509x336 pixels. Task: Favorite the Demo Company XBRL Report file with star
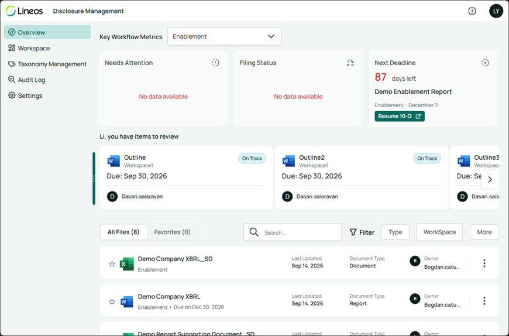click(x=112, y=301)
